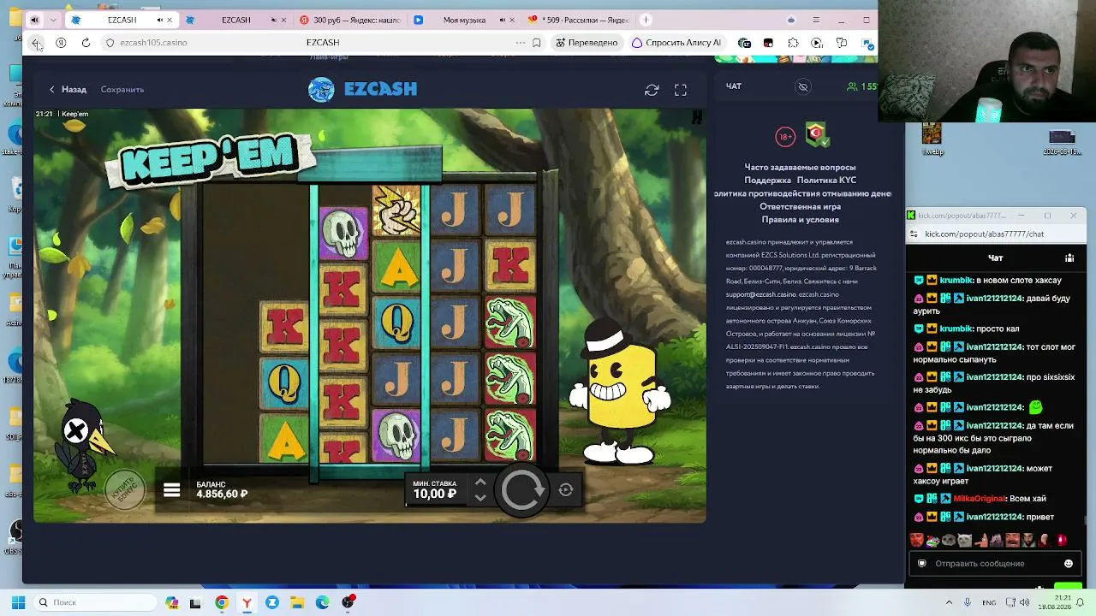Click the kick.com chat popout URL bar
The height and width of the screenshot is (616, 1096).
(998, 234)
